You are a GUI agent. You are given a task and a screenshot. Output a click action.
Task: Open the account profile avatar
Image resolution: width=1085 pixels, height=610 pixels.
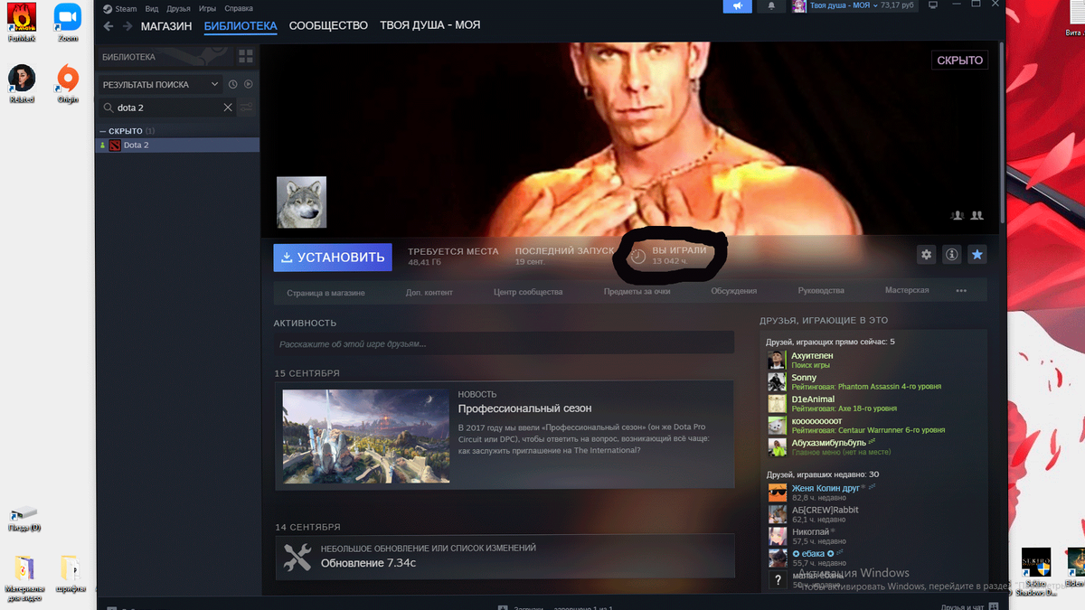(x=799, y=6)
